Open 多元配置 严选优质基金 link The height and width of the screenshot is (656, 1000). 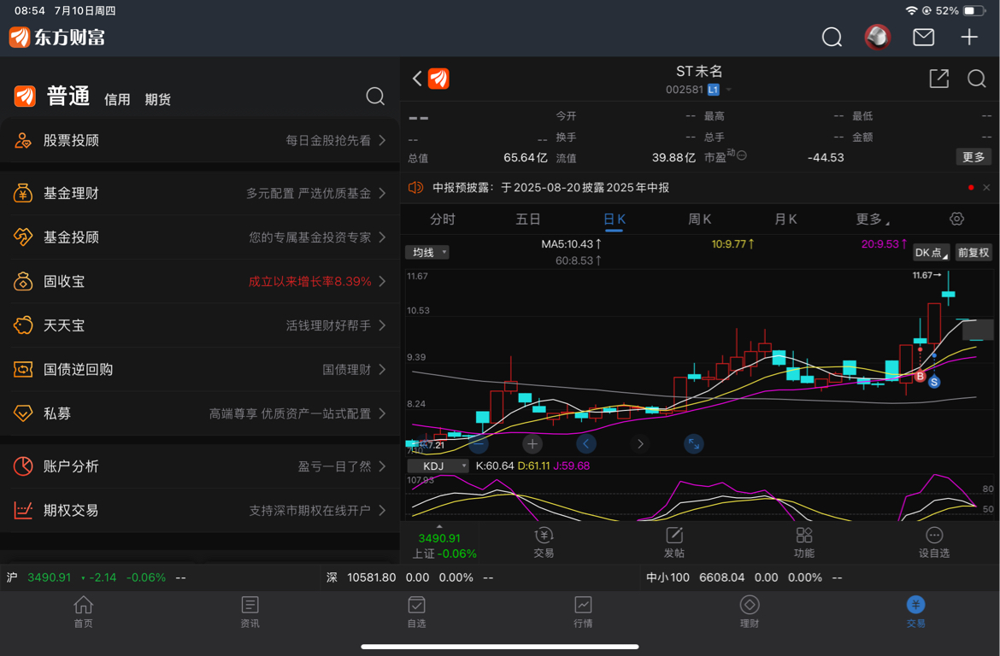pyautogui.click(x=309, y=193)
